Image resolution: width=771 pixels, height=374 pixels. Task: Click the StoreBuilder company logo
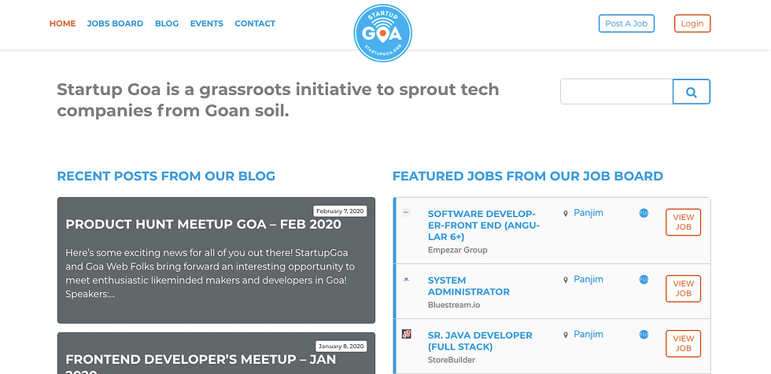point(407,334)
